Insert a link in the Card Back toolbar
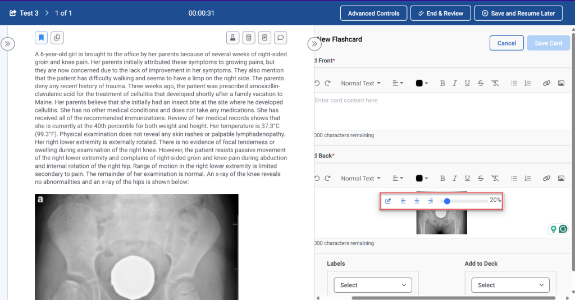 pos(546,179)
